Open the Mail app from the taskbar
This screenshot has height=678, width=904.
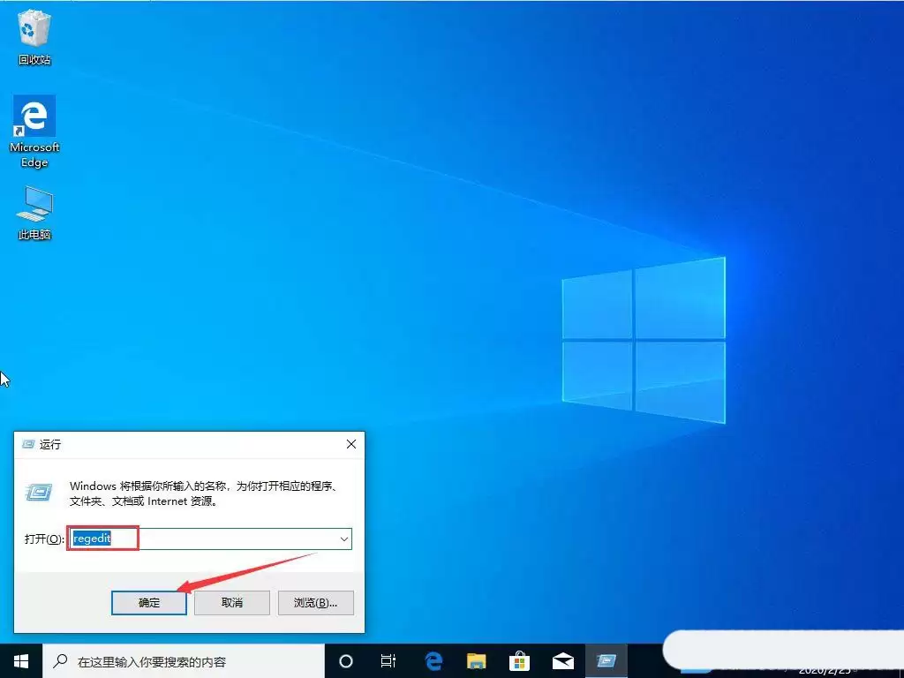click(x=562, y=660)
